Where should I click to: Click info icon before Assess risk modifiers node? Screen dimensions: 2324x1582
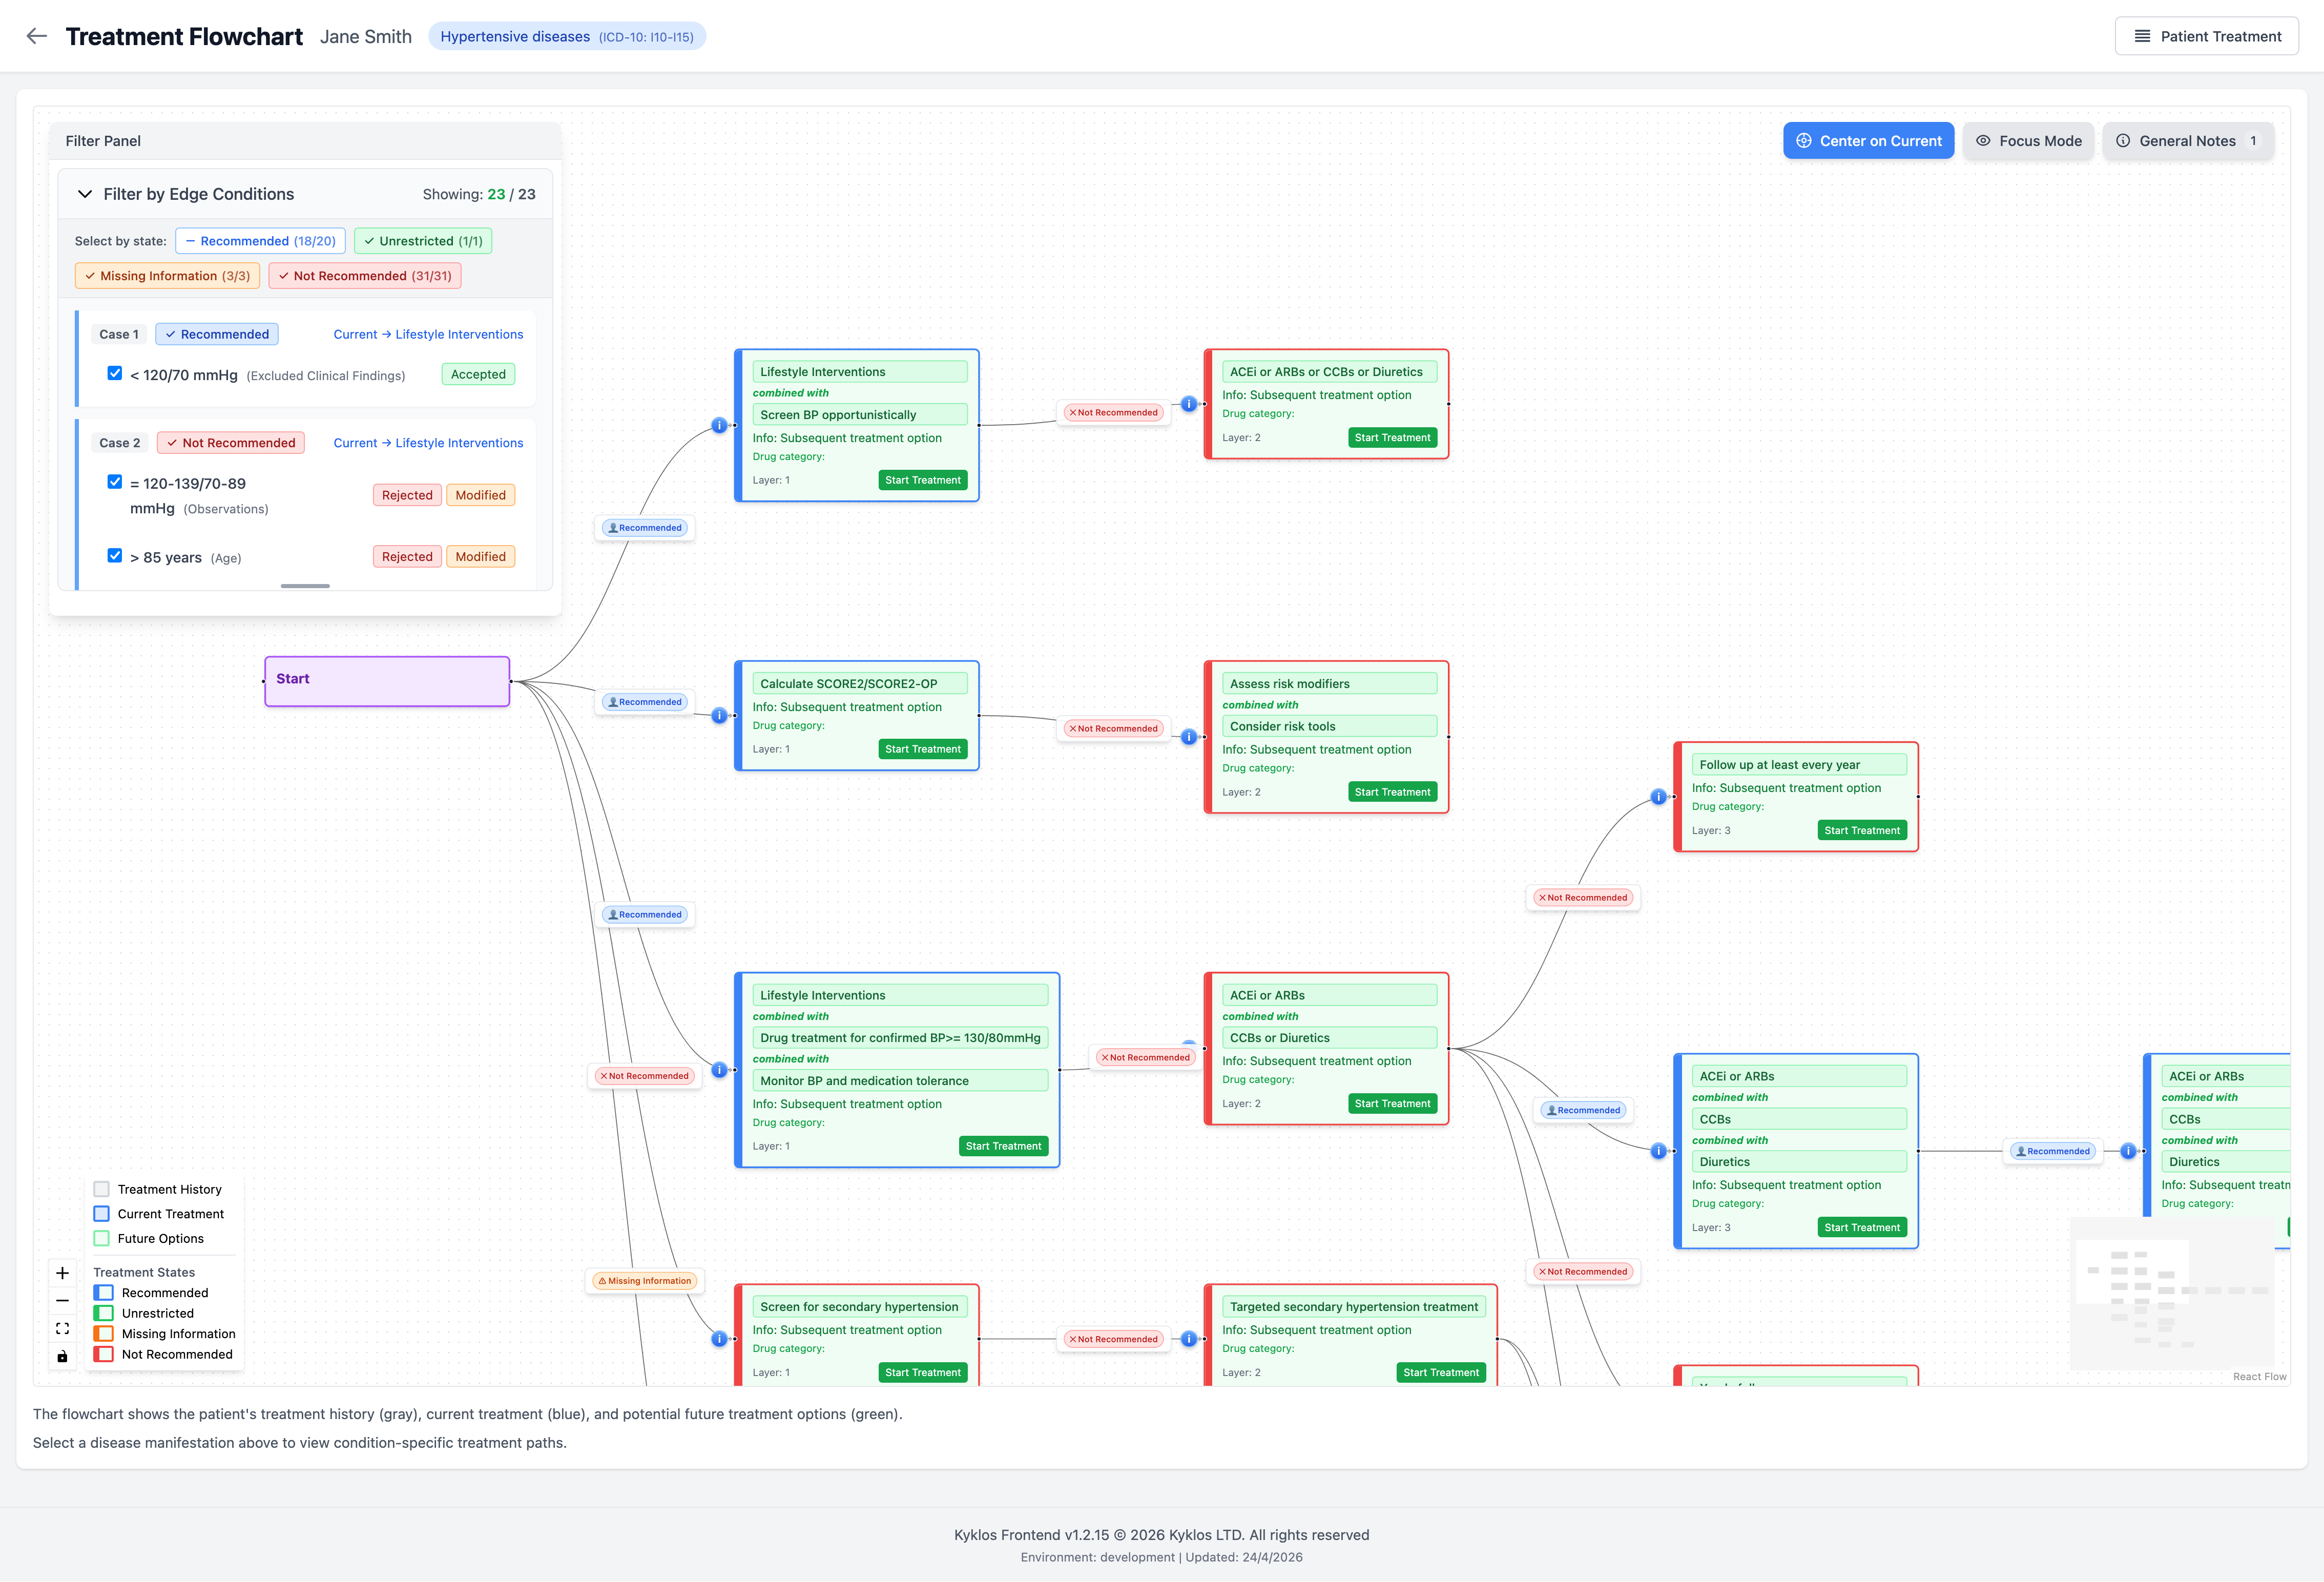click(1189, 737)
